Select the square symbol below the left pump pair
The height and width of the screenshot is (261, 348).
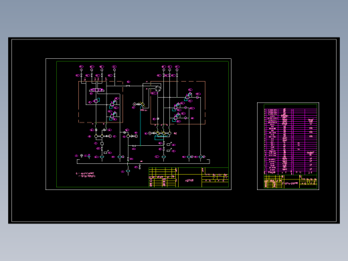click(102, 144)
